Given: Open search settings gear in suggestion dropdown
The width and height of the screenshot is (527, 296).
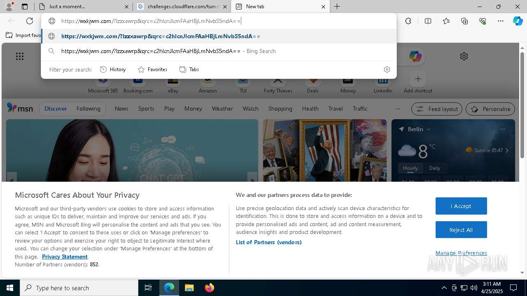Looking at the screenshot, I should coord(387,69).
